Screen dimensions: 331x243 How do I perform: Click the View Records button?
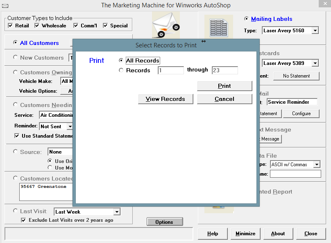pos(165,99)
